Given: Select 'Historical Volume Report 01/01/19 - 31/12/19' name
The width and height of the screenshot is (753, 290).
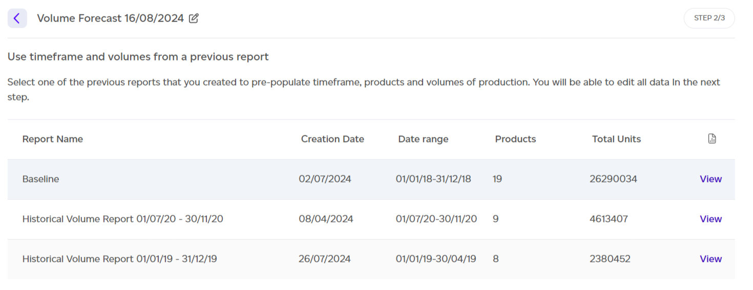Looking at the screenshot, I should [x=119, y=259].
